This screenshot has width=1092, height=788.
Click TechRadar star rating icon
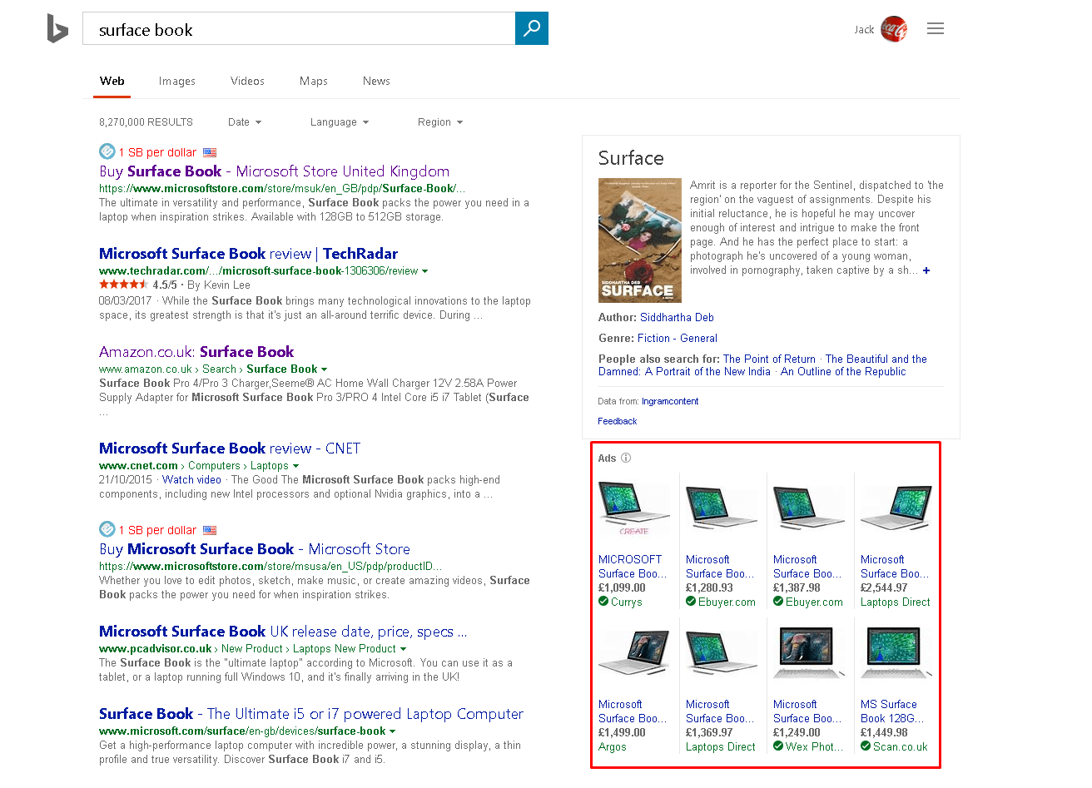pos(123,285)
